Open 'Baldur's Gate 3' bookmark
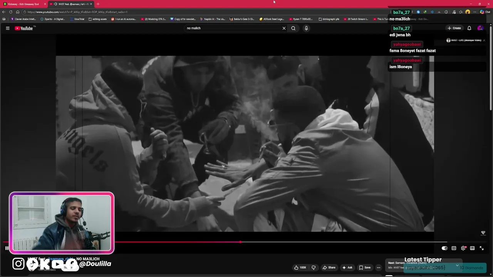Image resolution: width=493 pixels, height=277 pixels. coord(242,19)
